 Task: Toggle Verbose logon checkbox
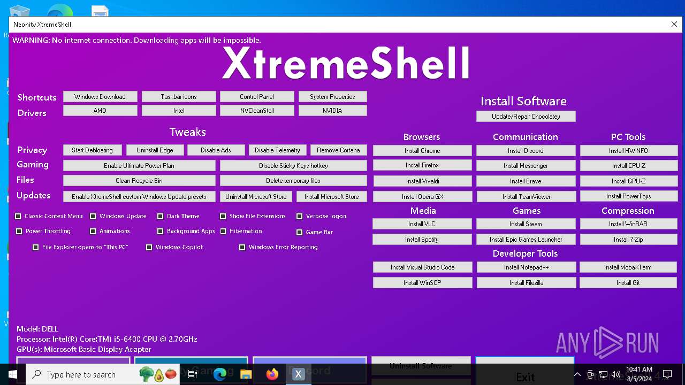click(x=300, y=216)
